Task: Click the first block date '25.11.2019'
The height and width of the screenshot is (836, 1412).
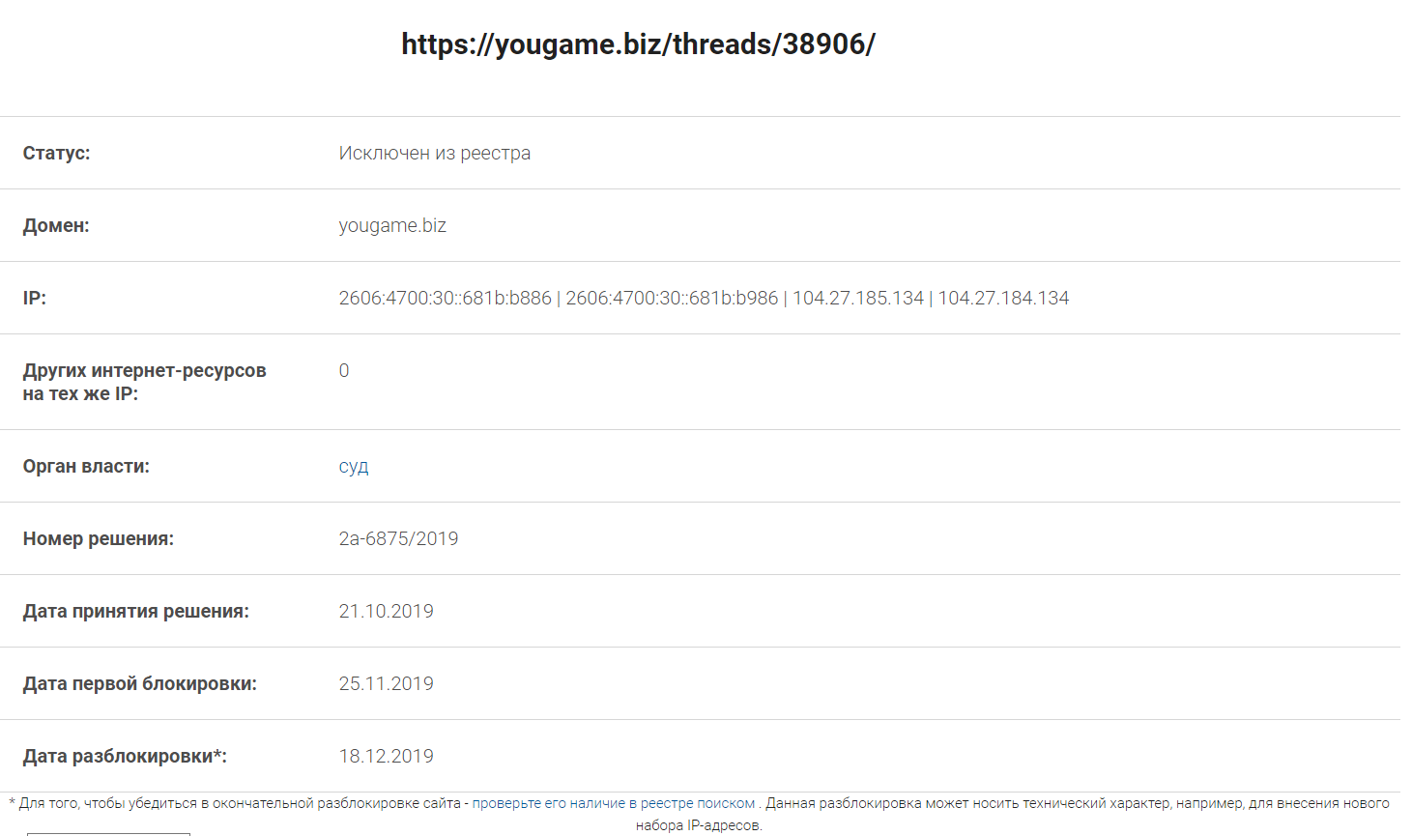Action: tap(387, 683)
